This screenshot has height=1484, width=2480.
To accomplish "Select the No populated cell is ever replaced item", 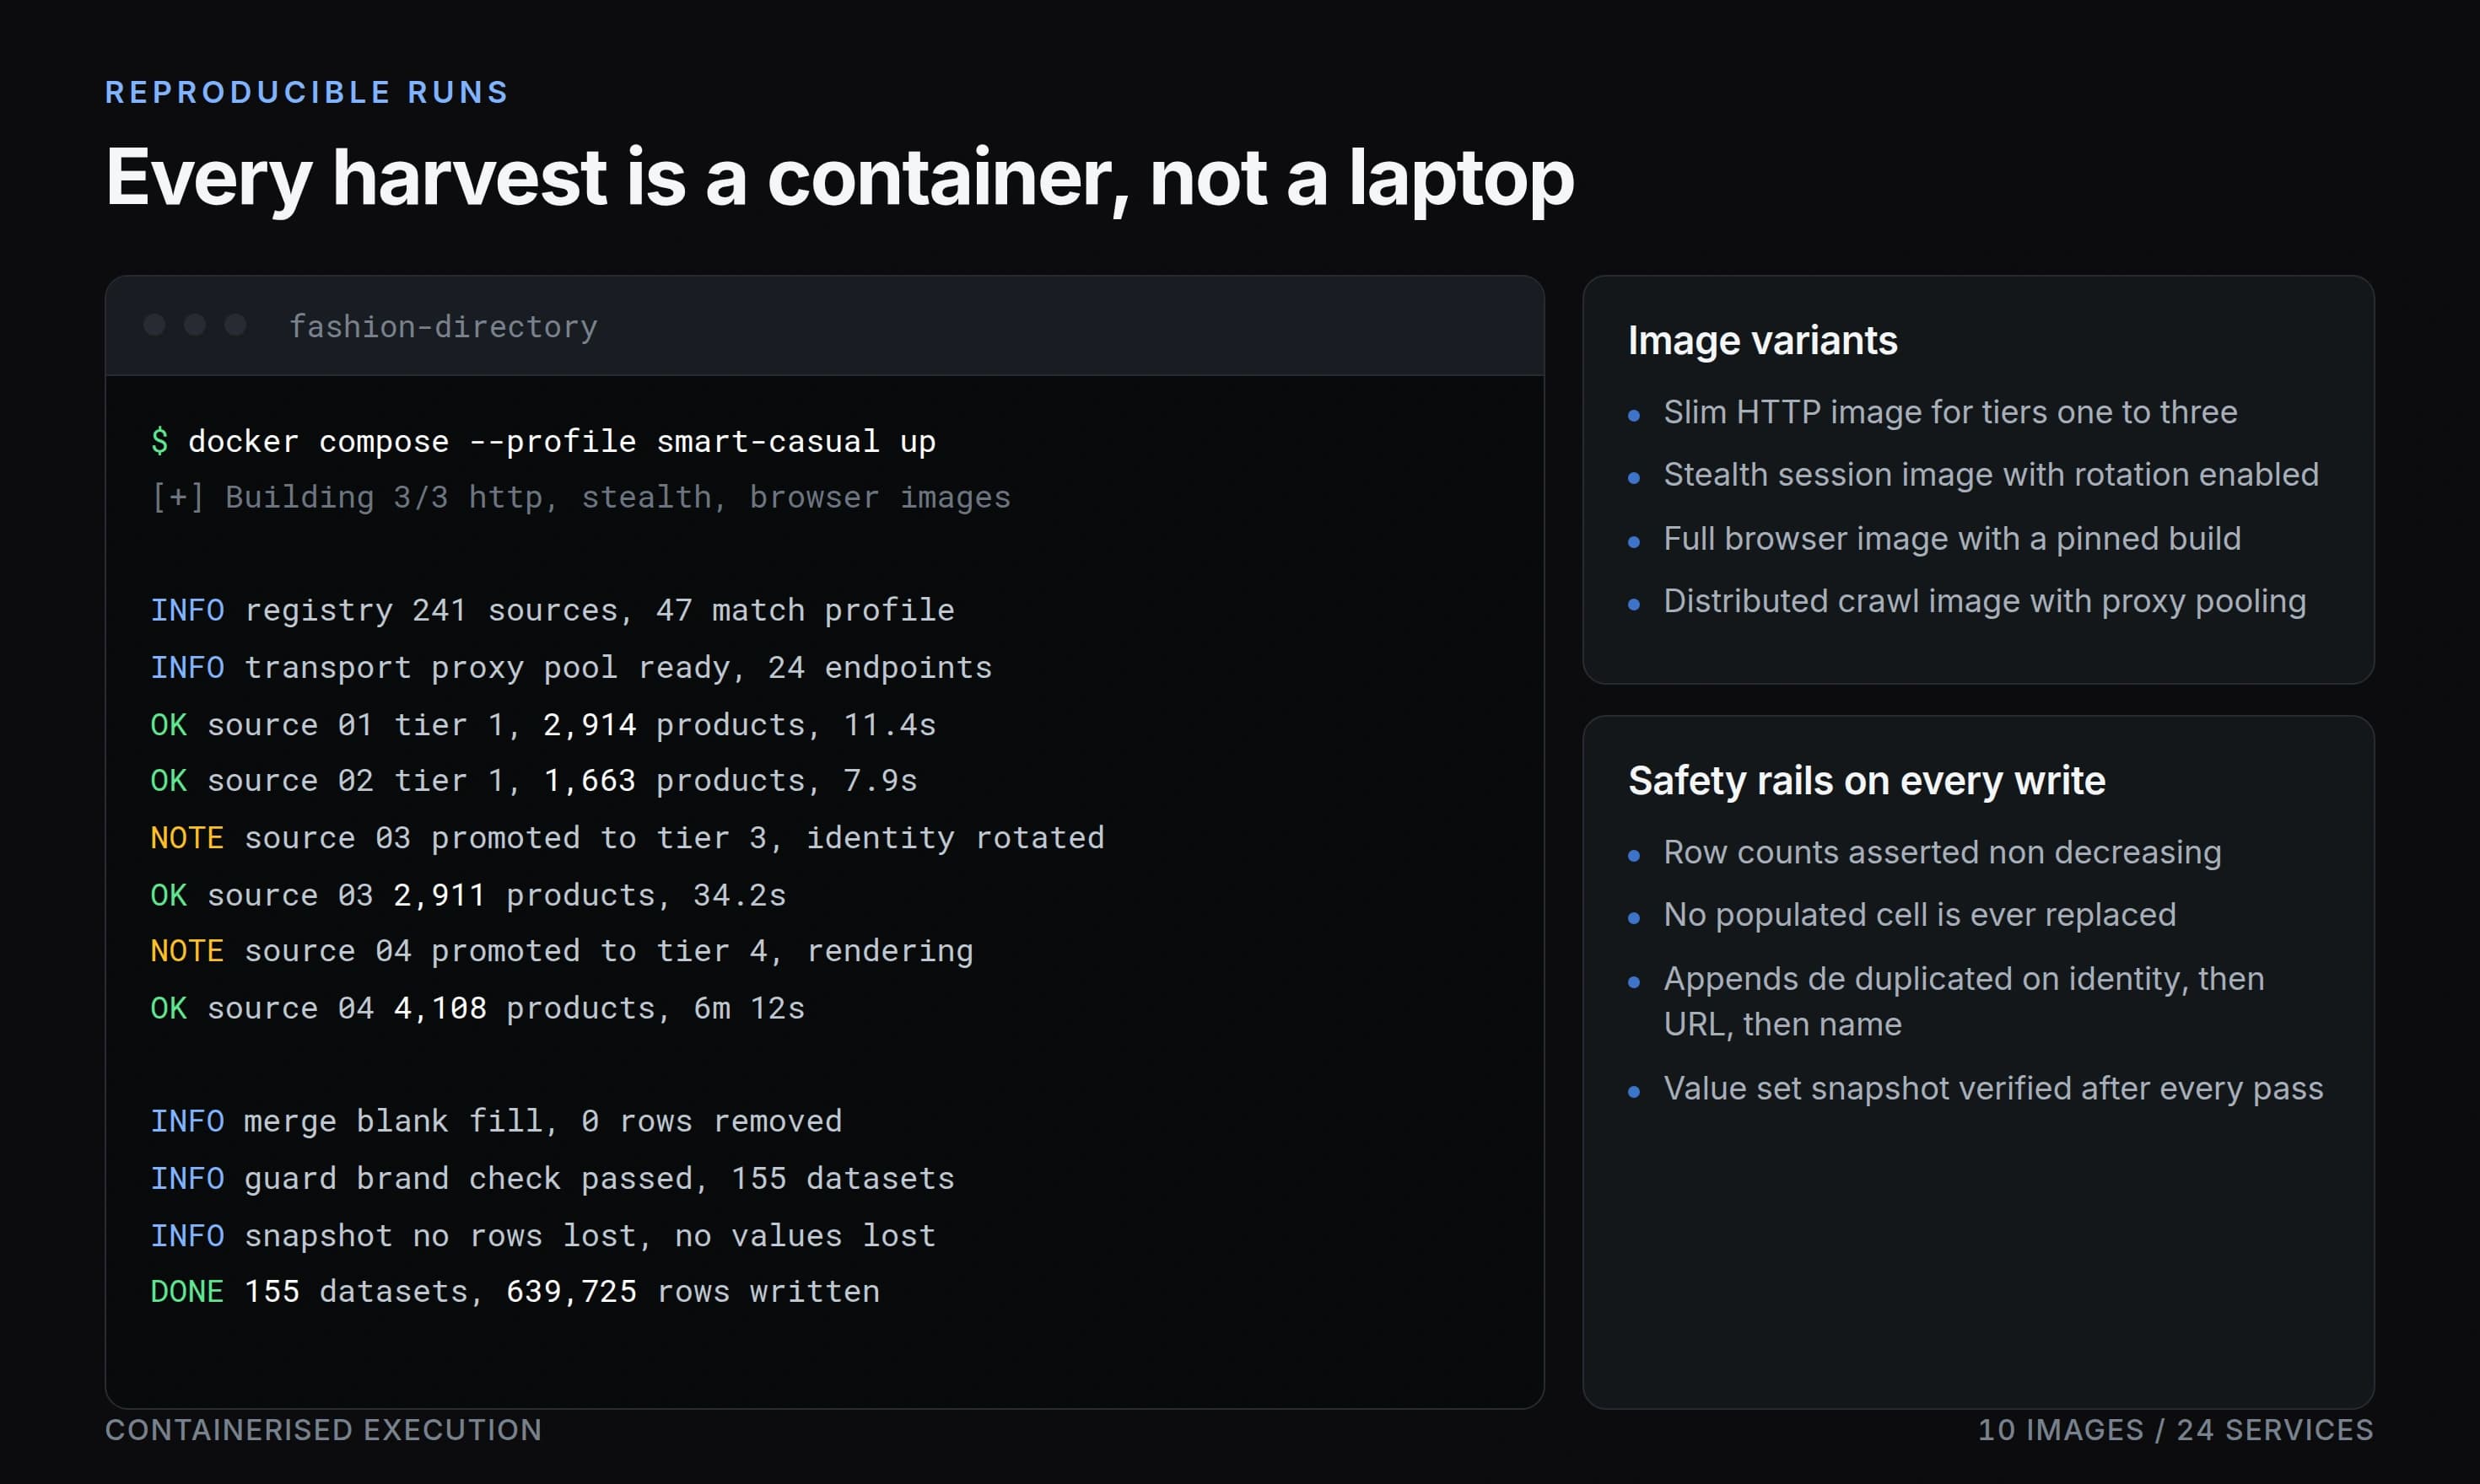I will point(1919,915).
